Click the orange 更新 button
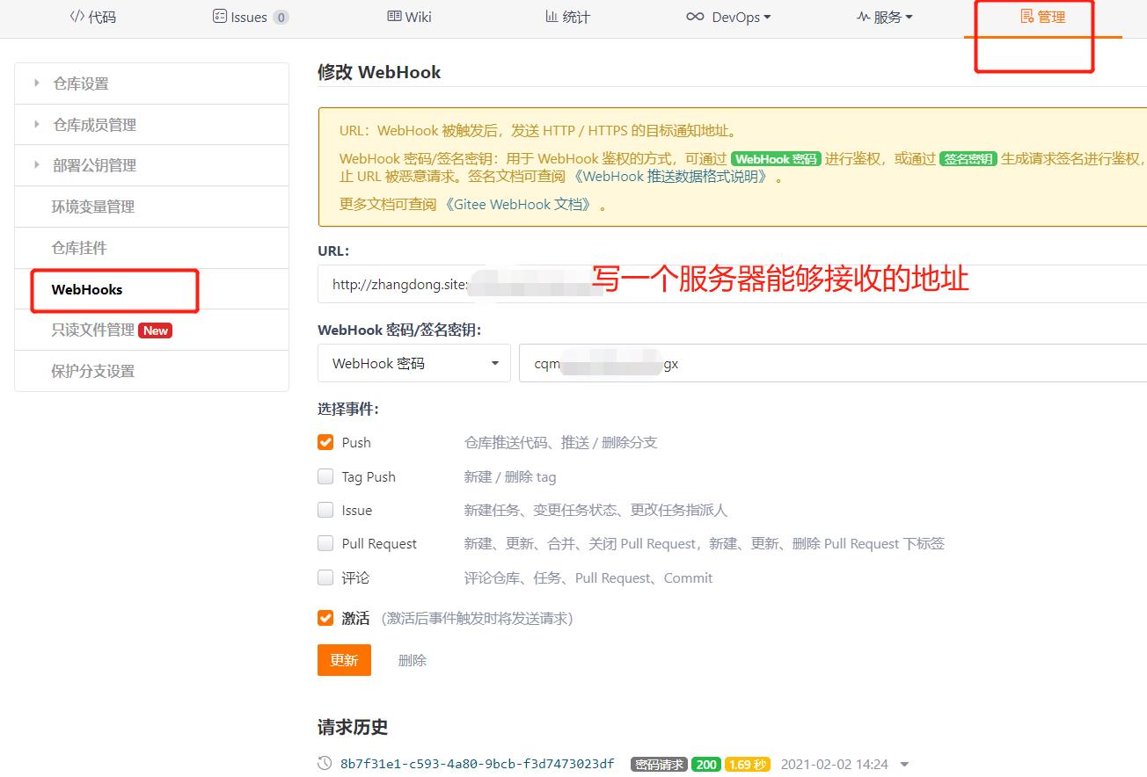This screenshot has height=777, width=1147. [x=344, y=660]
